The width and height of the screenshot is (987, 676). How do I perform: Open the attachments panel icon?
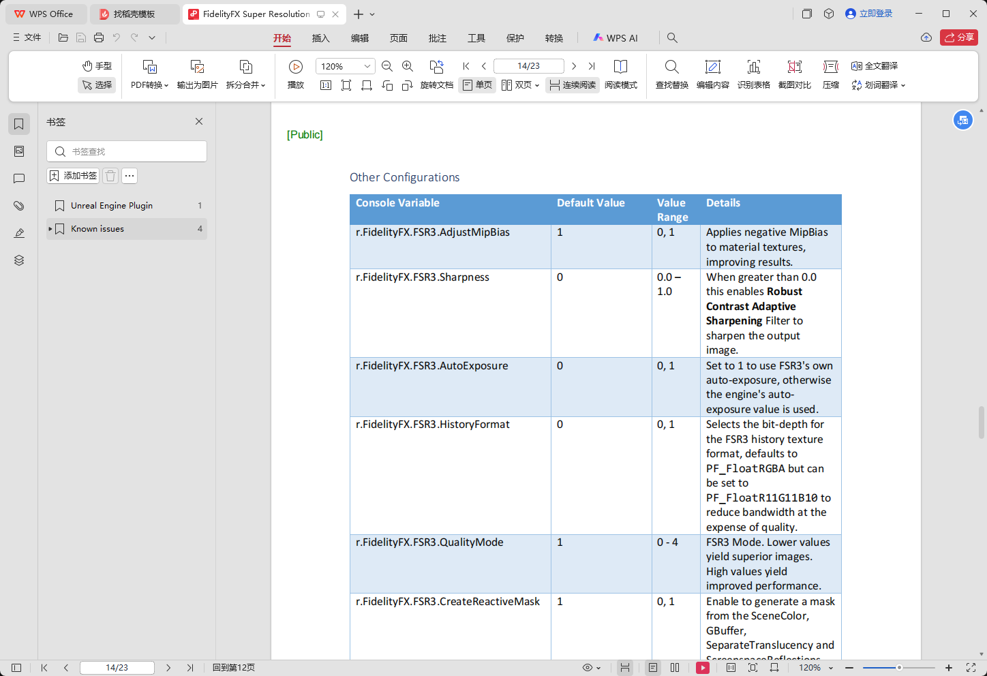click(x=19, y=206)
